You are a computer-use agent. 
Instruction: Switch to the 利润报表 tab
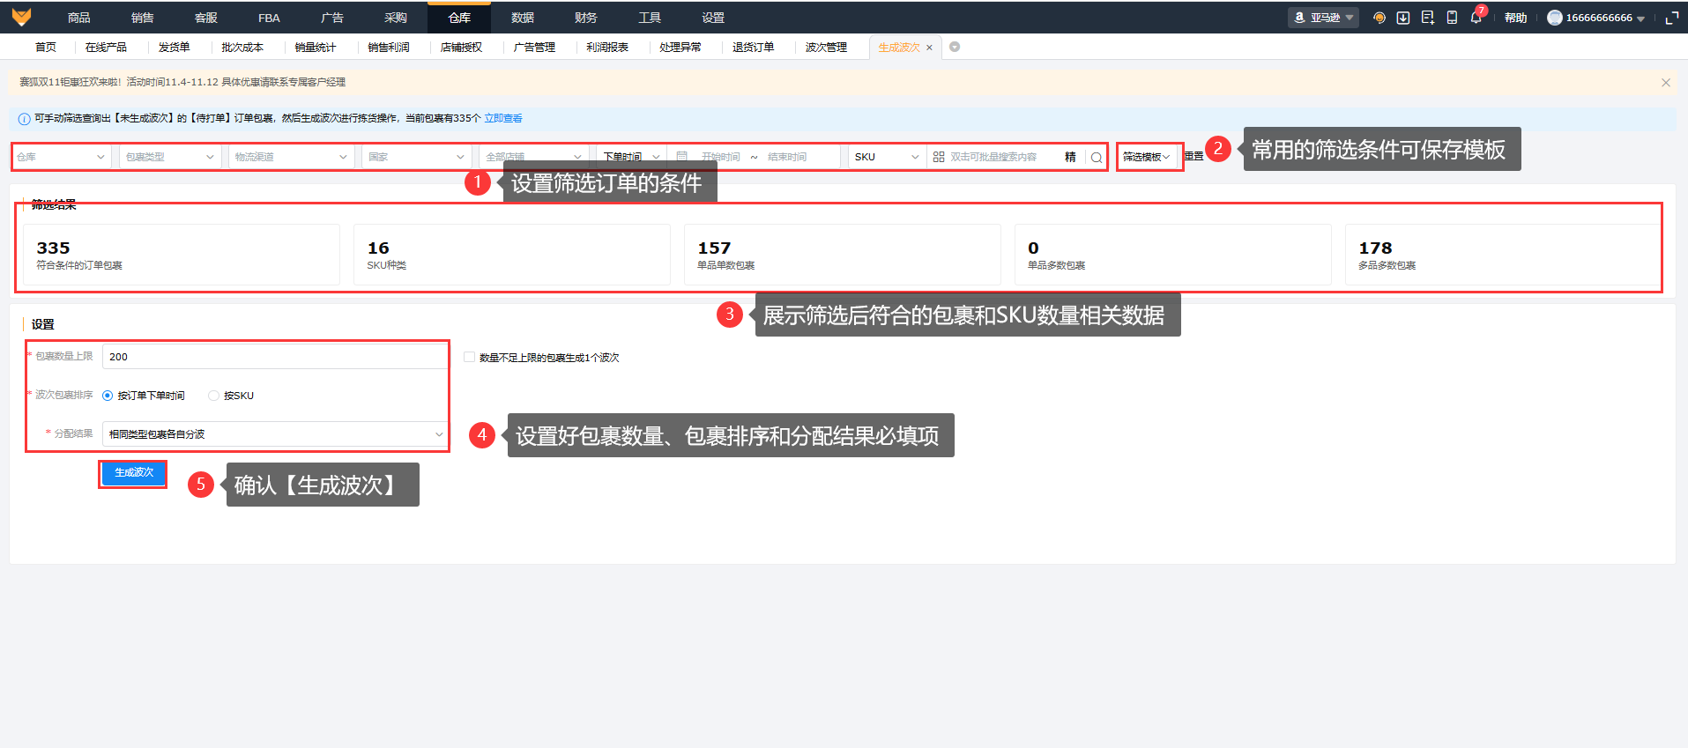pos(607,48)
